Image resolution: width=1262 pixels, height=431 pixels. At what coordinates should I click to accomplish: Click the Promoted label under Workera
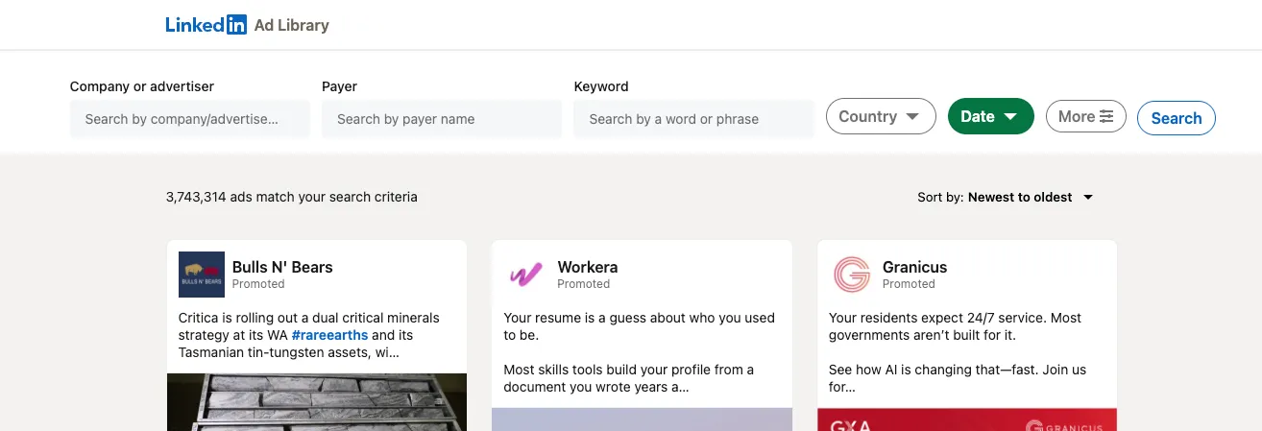point(584,284)
